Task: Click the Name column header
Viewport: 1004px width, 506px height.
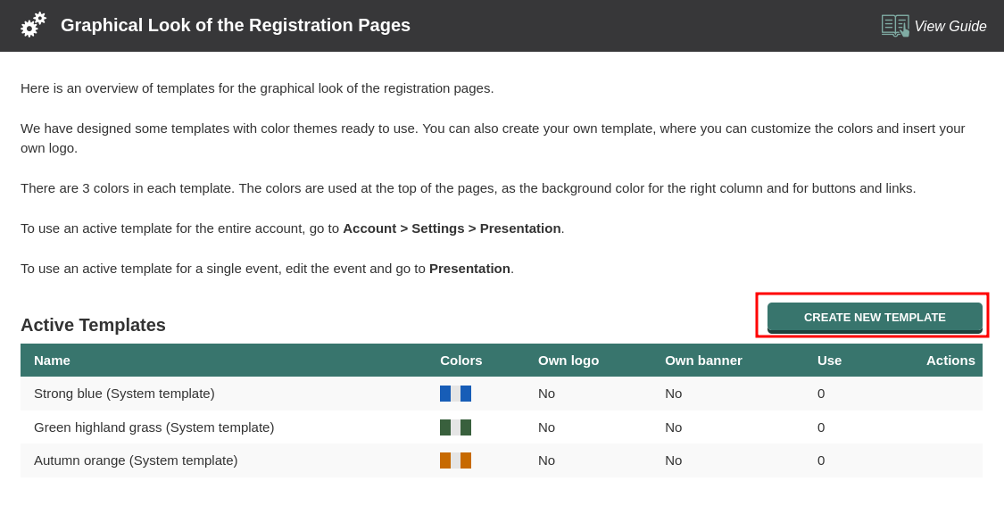Action: 52,361
